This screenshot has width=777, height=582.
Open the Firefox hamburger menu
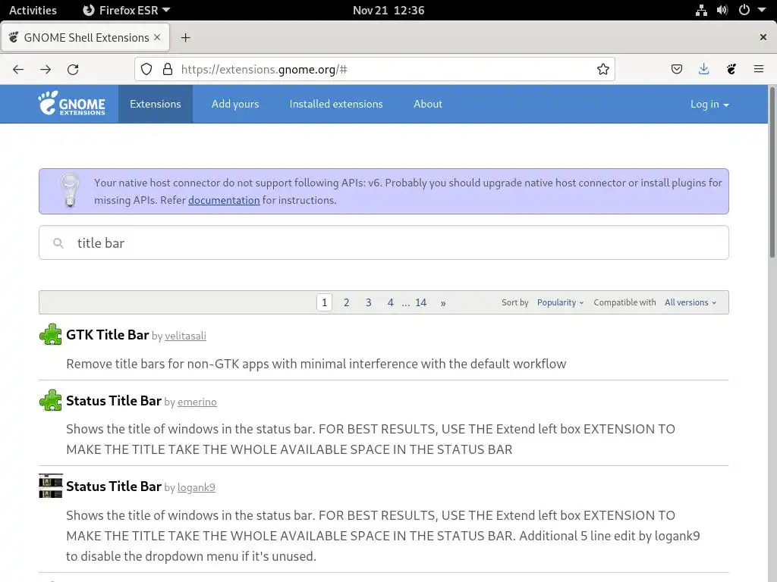coord(759,69)
